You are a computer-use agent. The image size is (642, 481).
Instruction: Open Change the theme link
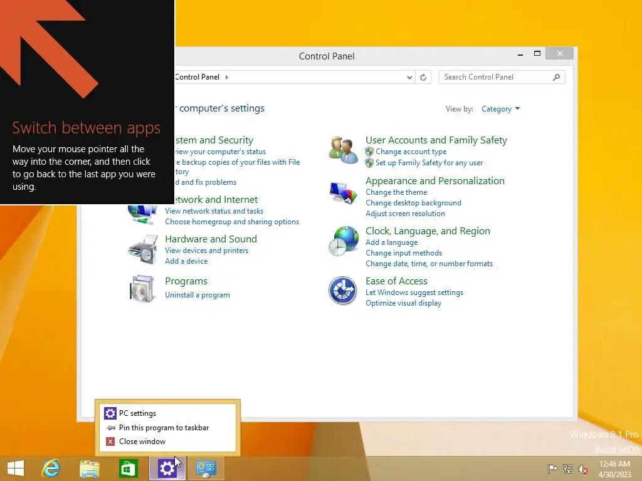click(x=396, y=192)
